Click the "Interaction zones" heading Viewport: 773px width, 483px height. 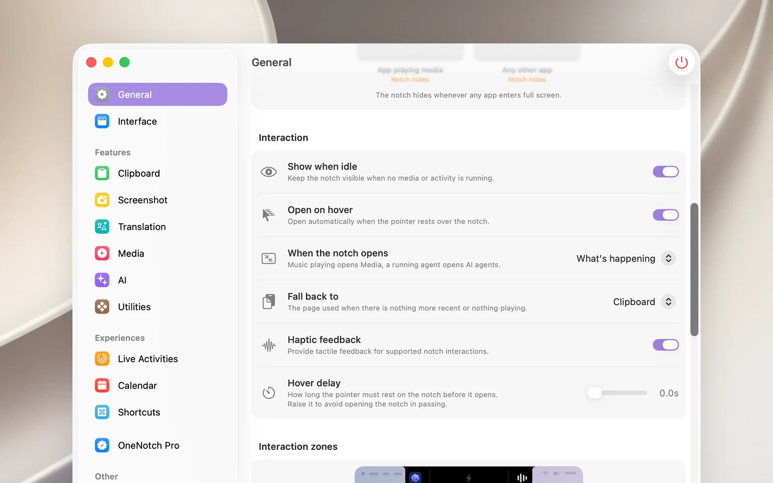pyautogui.click(x=298, y=447)
